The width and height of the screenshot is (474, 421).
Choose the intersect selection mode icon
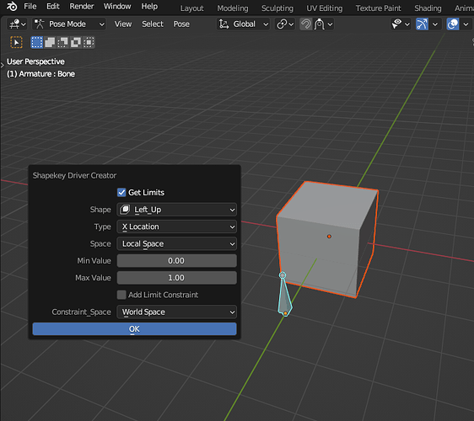(89, 43)
